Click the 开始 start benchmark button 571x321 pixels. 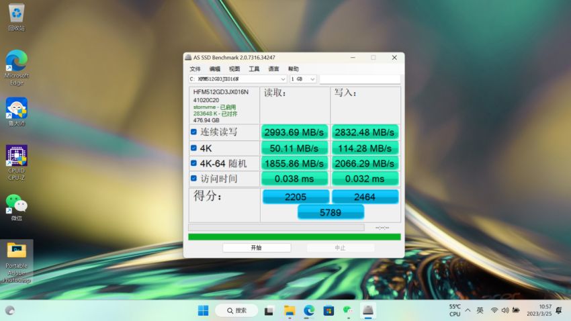(x=256, y=248)
